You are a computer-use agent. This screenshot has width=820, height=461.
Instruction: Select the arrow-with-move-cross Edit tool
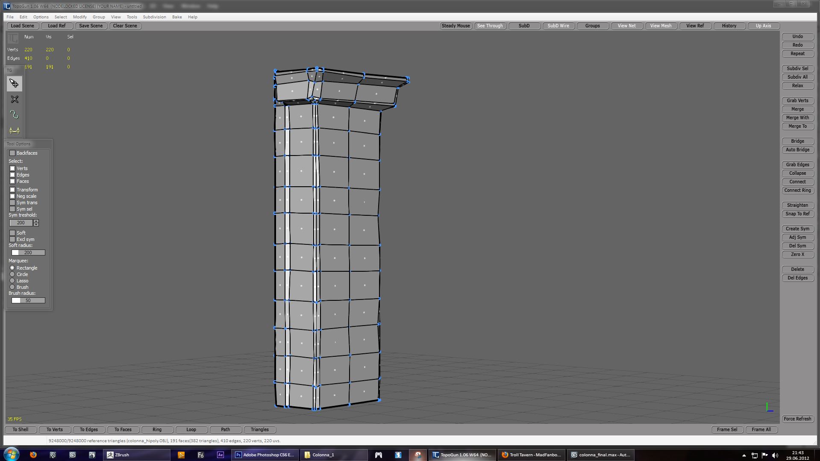point(14,83)
